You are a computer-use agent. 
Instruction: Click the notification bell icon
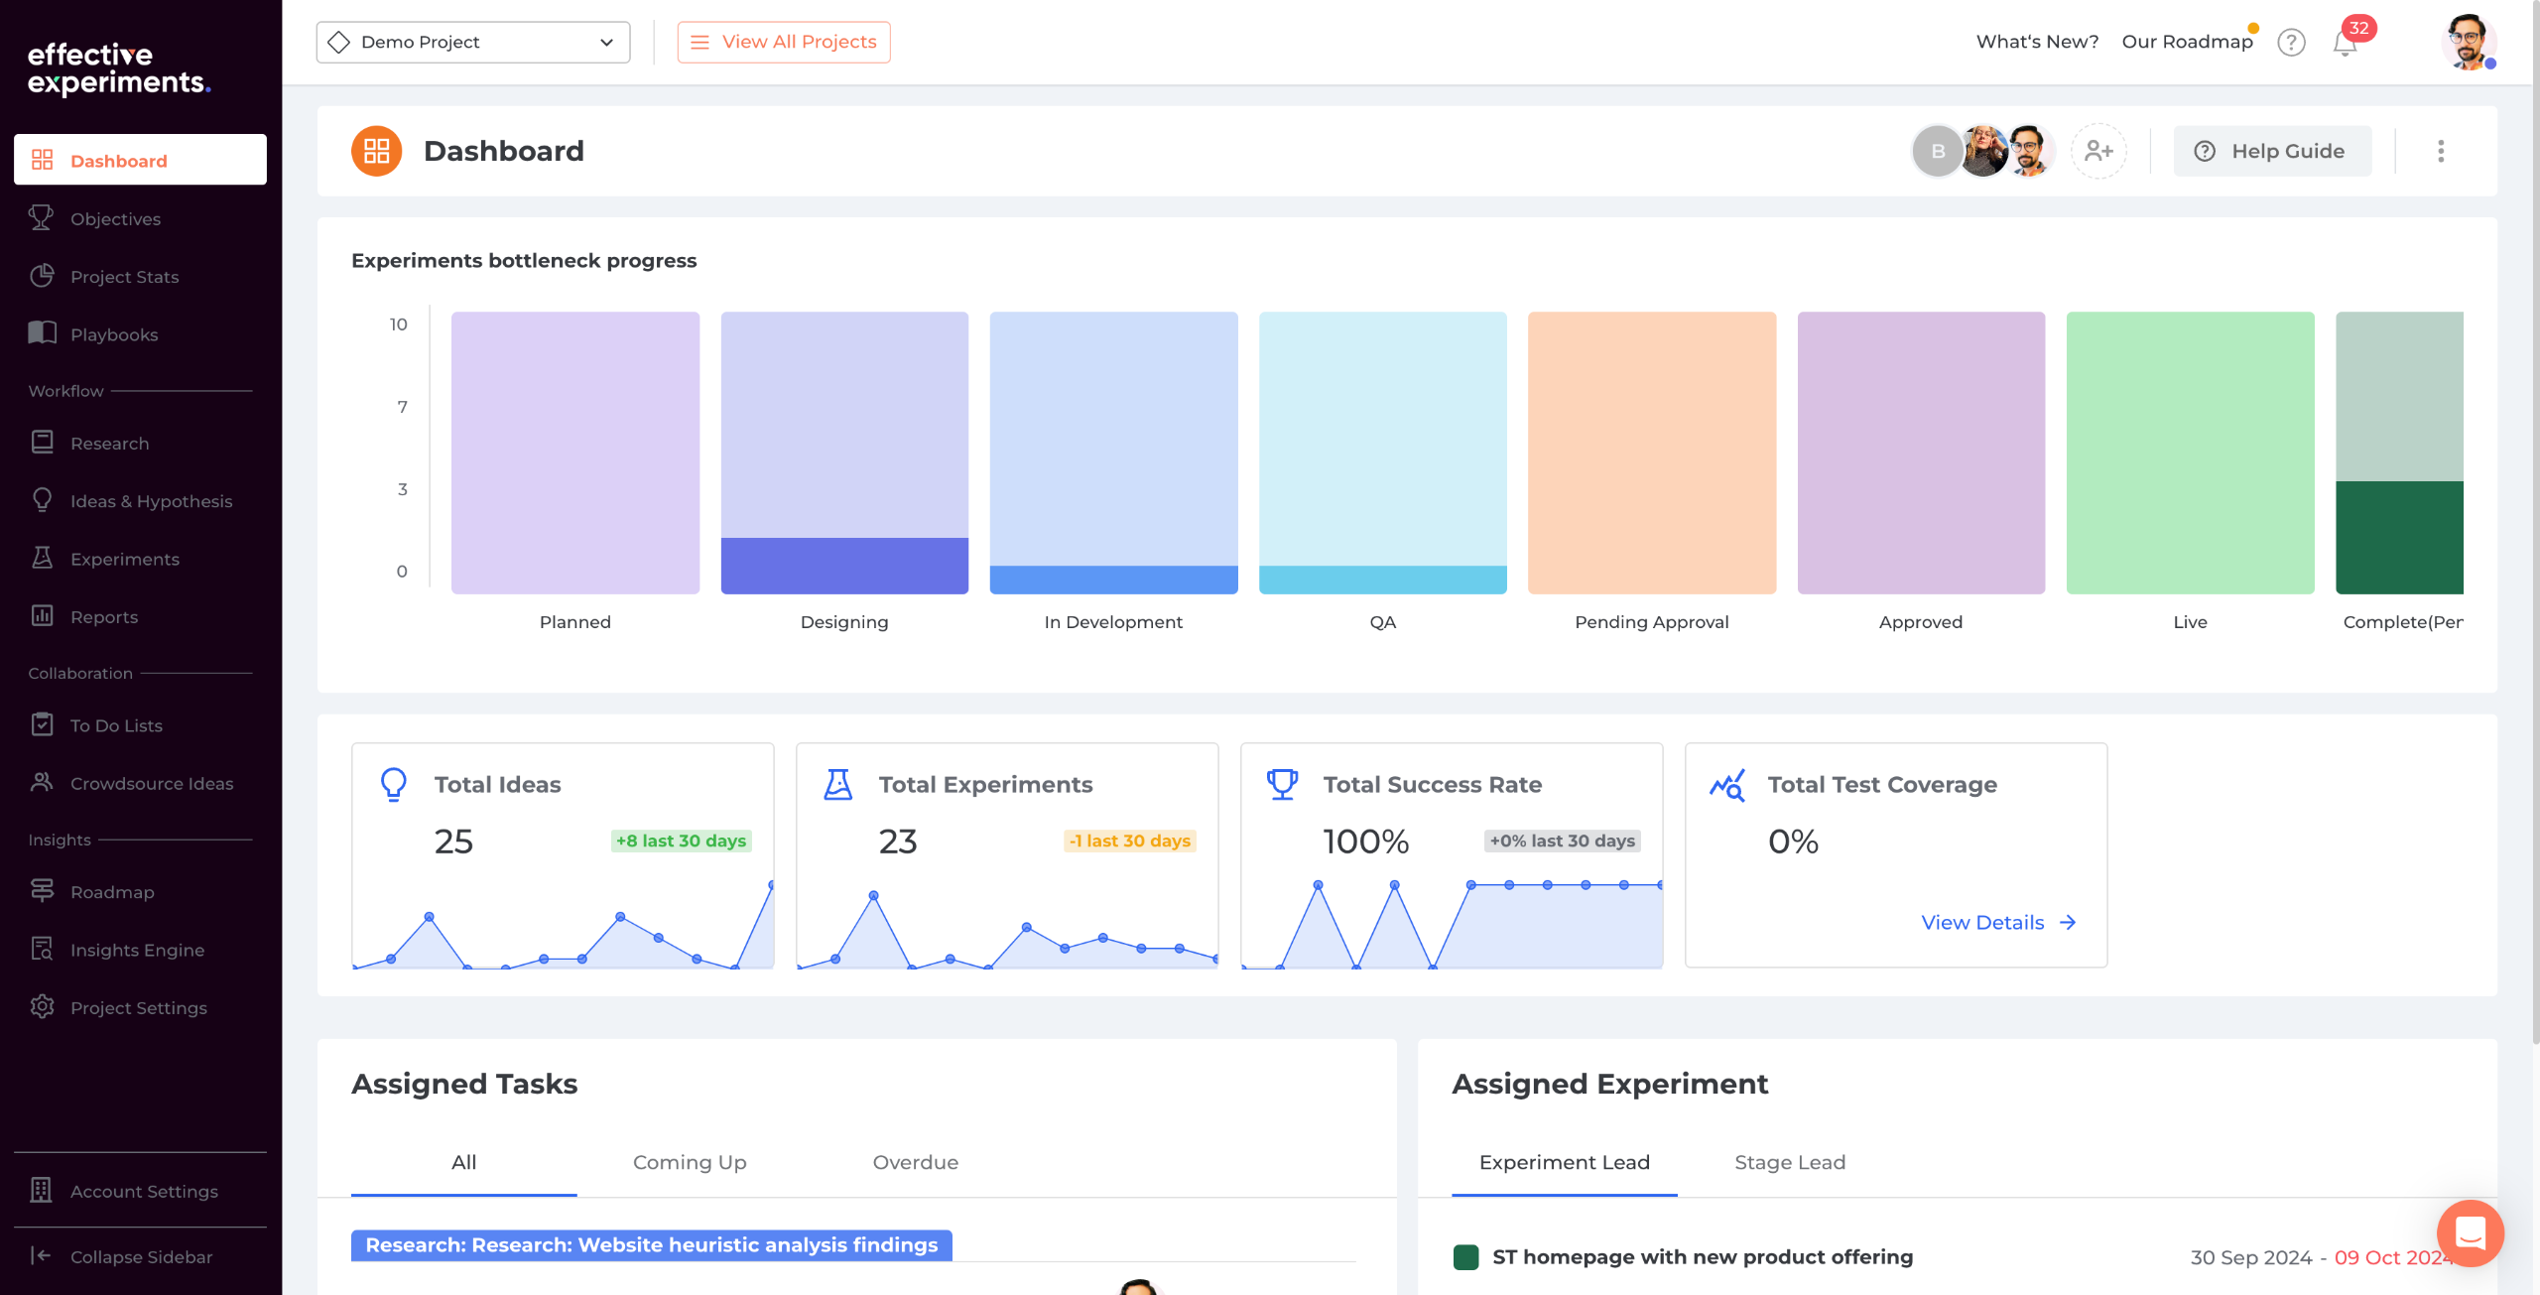[2344, 43]
